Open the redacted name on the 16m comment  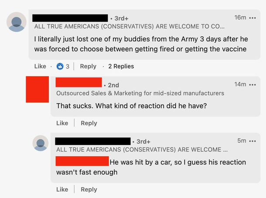point(70,18)
